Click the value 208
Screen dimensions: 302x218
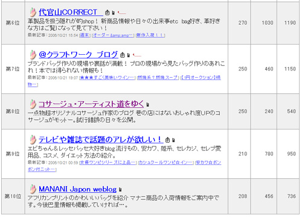pyautogui.click(x=243, y=196)
